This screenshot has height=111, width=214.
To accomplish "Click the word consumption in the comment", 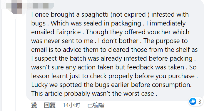I will [x=172, y=85].
